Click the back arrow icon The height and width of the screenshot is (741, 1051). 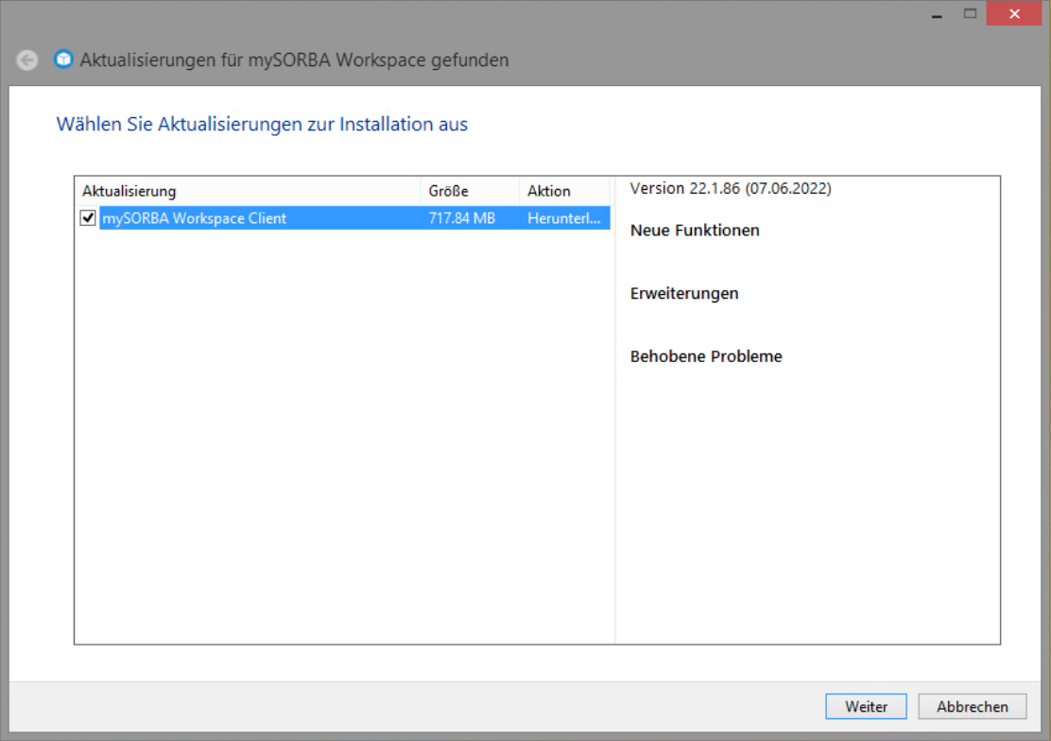[x=26, y=60]
